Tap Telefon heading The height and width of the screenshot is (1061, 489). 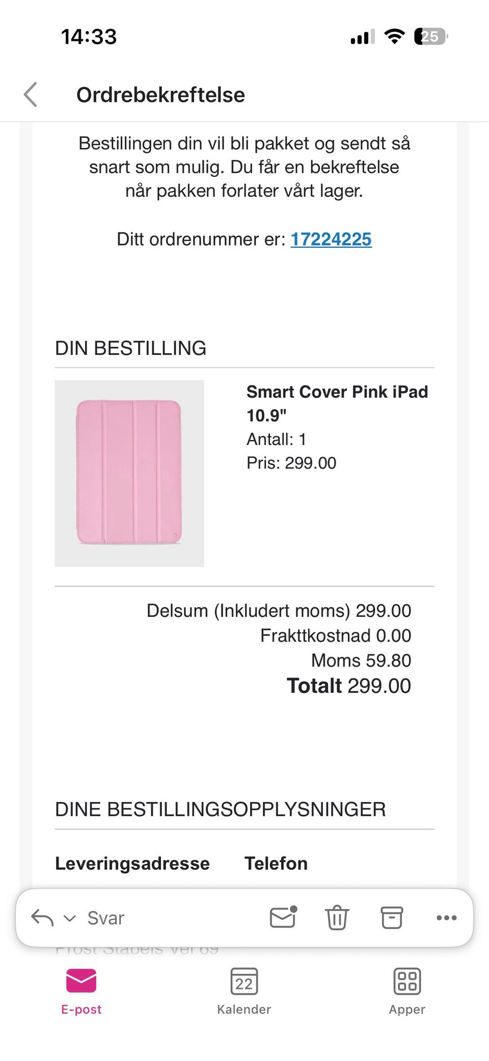(276, 863)
